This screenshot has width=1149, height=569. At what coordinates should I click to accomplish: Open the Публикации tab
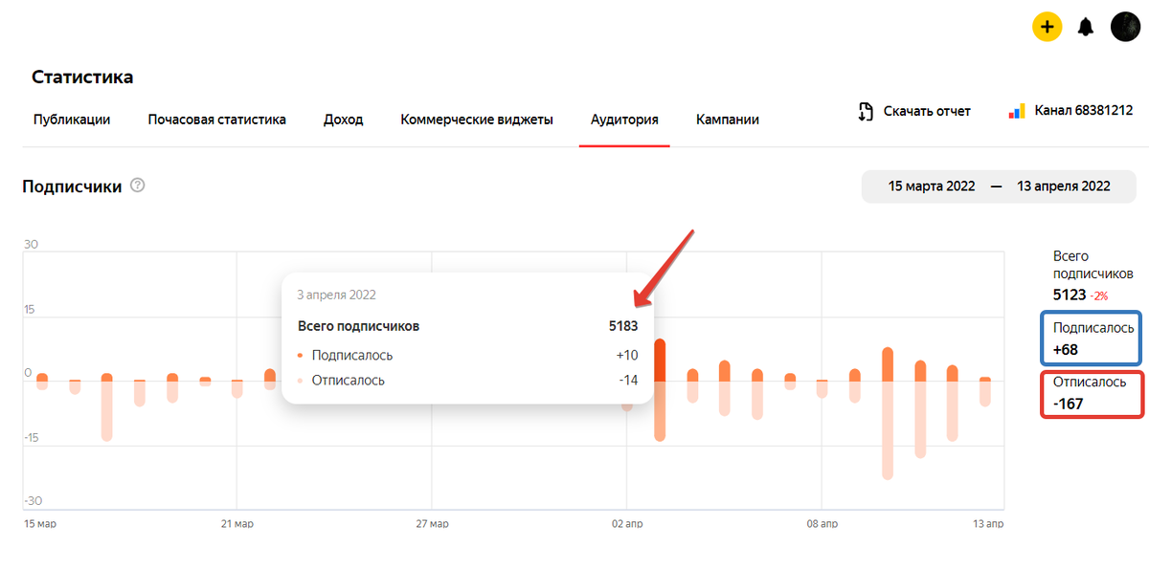click(x=72, y=120)
